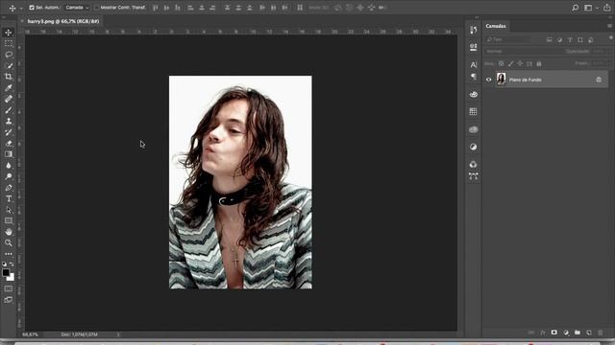Select the History Brush tool
The height and width of the screenshot is (345, 615).
(9, 132)
